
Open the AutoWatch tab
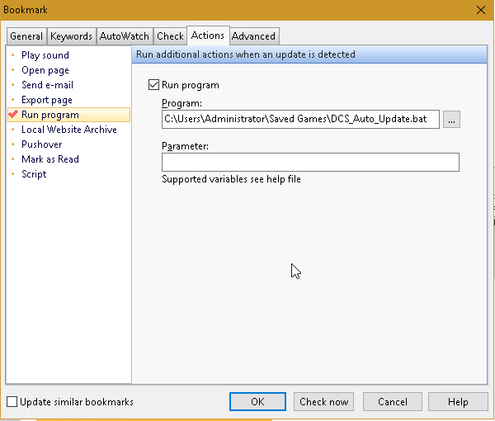(125, 36)
